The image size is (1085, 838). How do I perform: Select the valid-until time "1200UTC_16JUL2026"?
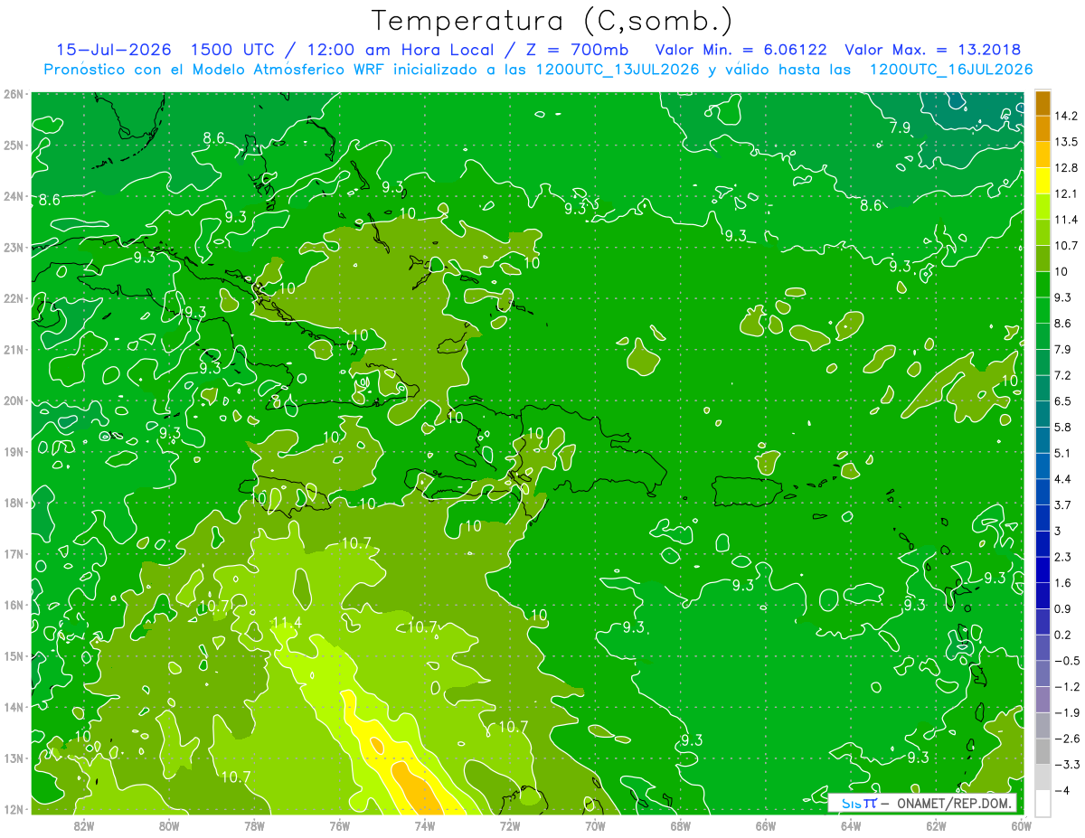click(951, 70)
